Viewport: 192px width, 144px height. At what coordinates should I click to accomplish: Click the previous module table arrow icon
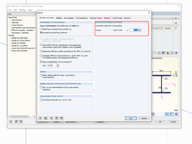tap(16, 122)
